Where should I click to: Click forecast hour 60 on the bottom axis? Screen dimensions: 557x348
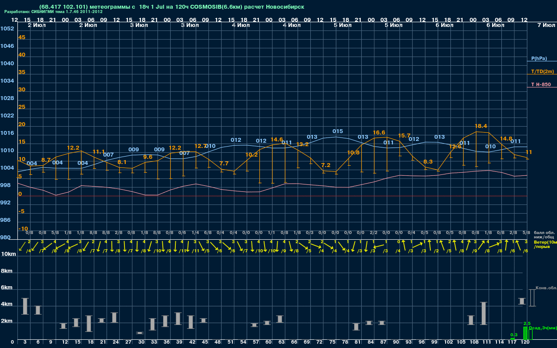pos(268,343)
